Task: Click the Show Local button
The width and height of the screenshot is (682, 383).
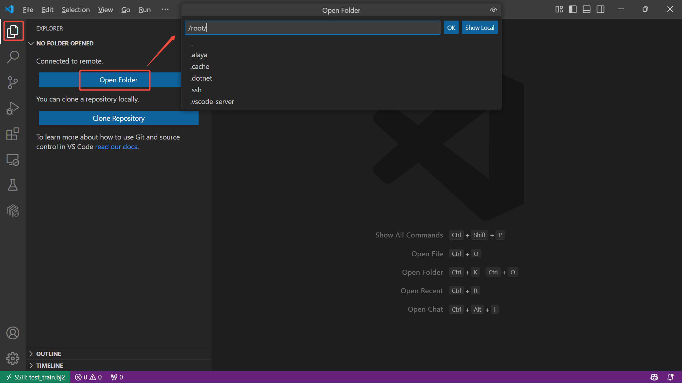Action: pos(480,27)
